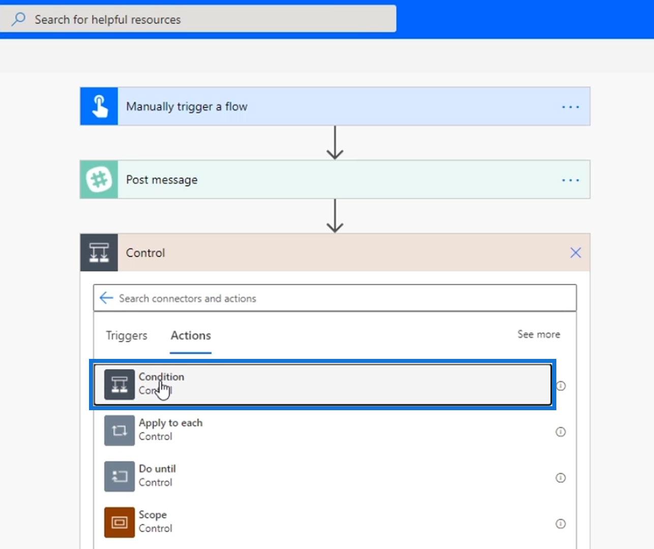Click the Search connectors and actions field
Screen dimensions: 654x549
click(x=335, y=298)
